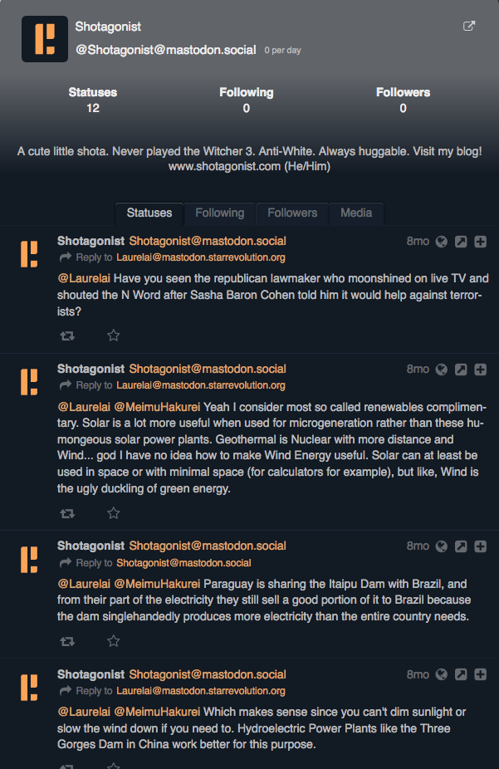This screenshot has width=499, height=769.
Task: Expand the renewables post with plus icon
Action: coord(481,370)
